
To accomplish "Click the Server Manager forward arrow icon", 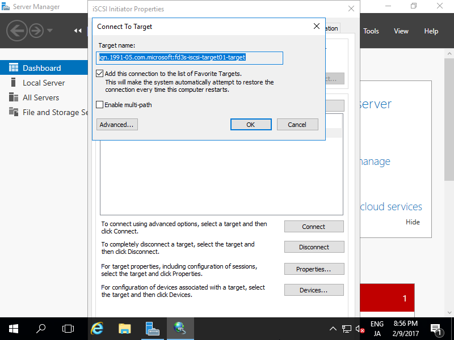I will [36, 31].
